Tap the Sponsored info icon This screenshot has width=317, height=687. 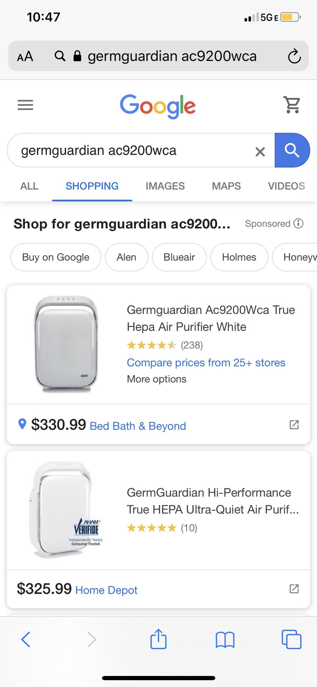click(298, 223)
